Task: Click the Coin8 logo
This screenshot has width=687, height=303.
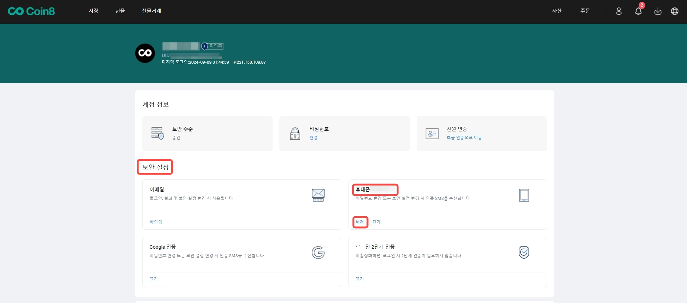Action: 31,11
